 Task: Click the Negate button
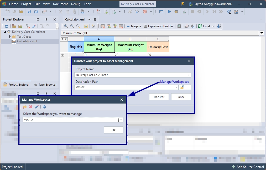(134, 26)
